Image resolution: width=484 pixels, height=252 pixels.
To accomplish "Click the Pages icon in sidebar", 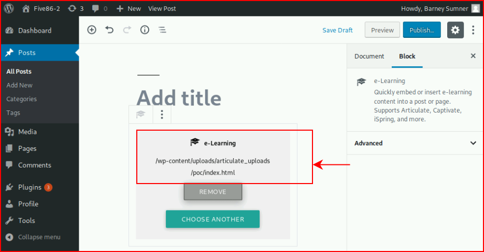I will pos(9,148).
